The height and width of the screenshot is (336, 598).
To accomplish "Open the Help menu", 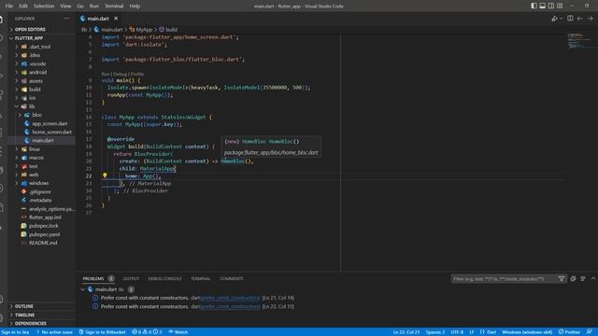I will tap(135, 6).
